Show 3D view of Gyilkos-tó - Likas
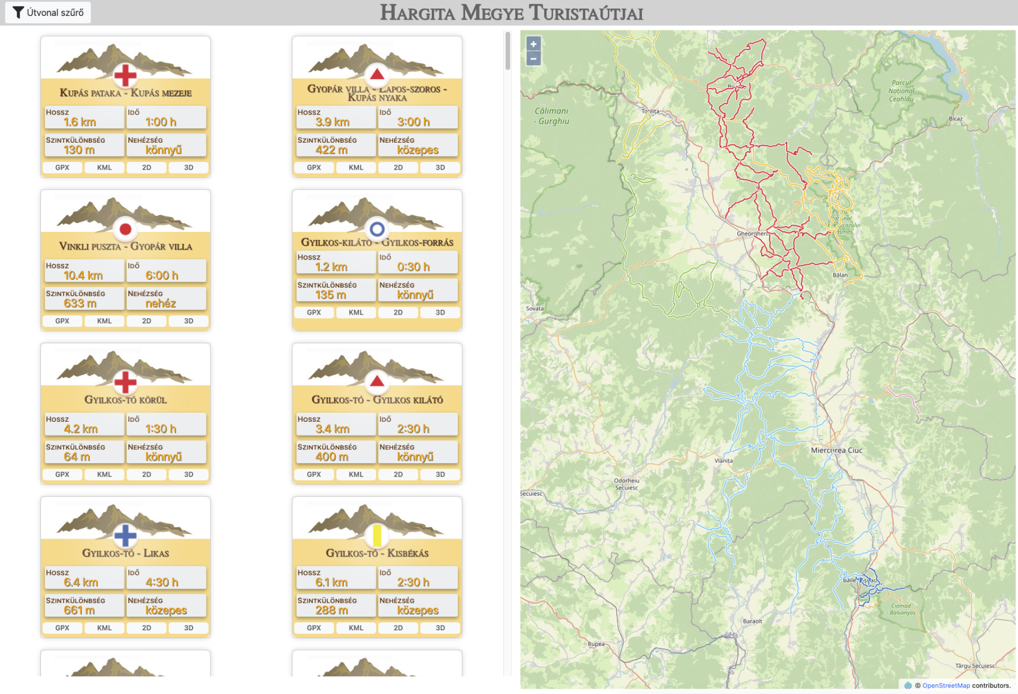The image size is (1018, 694). [188, 628]
